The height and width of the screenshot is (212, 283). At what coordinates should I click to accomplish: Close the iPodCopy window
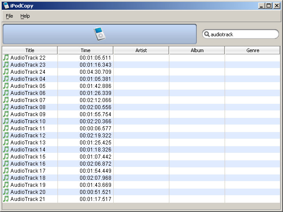click(x=276, y=6)
